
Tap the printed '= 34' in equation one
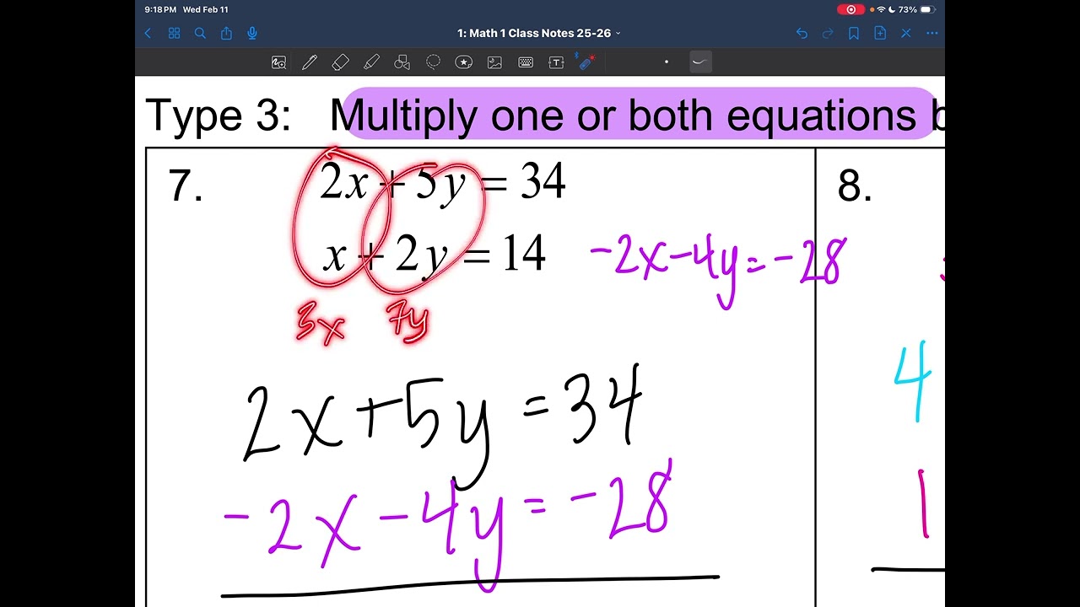point(522,181)
